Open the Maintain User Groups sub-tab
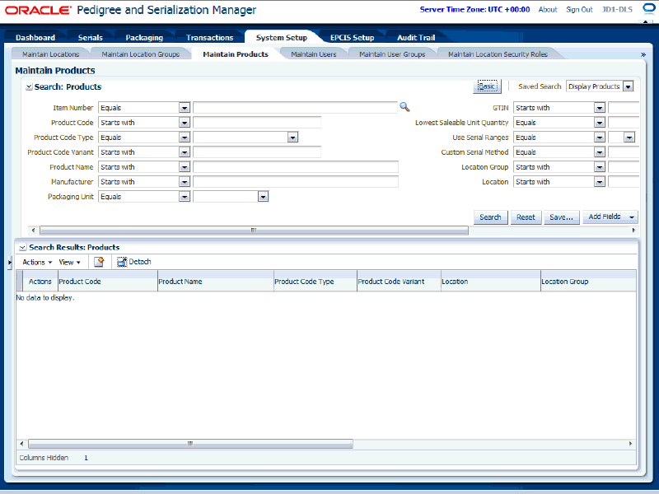Viewport: 659px width, 494px height. [392, 54]
